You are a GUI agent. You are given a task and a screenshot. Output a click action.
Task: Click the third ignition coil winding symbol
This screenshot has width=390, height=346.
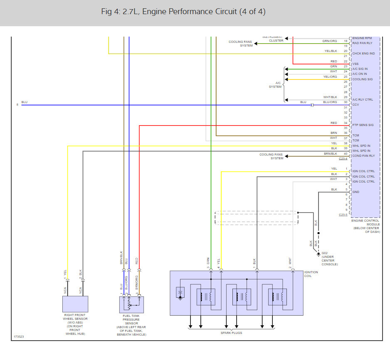click(278, 297)
